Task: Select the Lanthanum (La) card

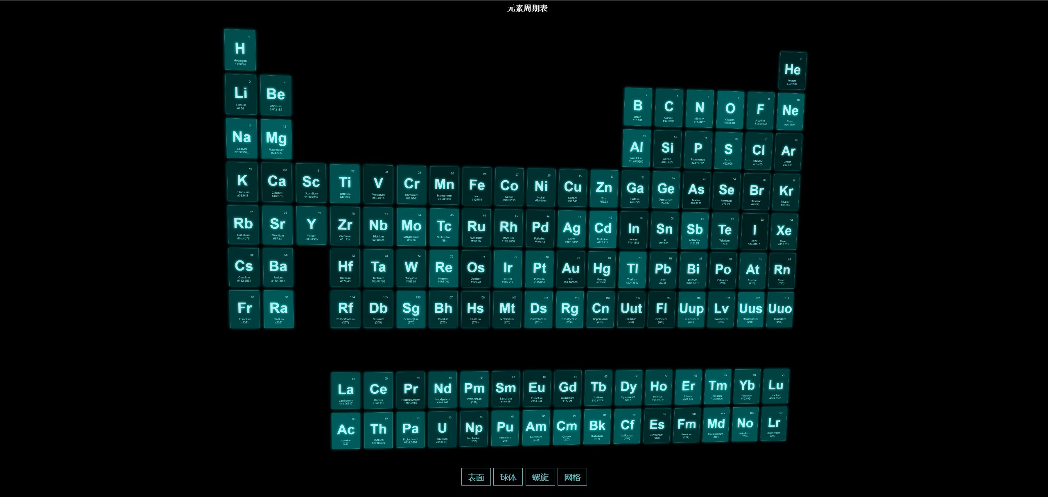Action: [x=346, y=391]
